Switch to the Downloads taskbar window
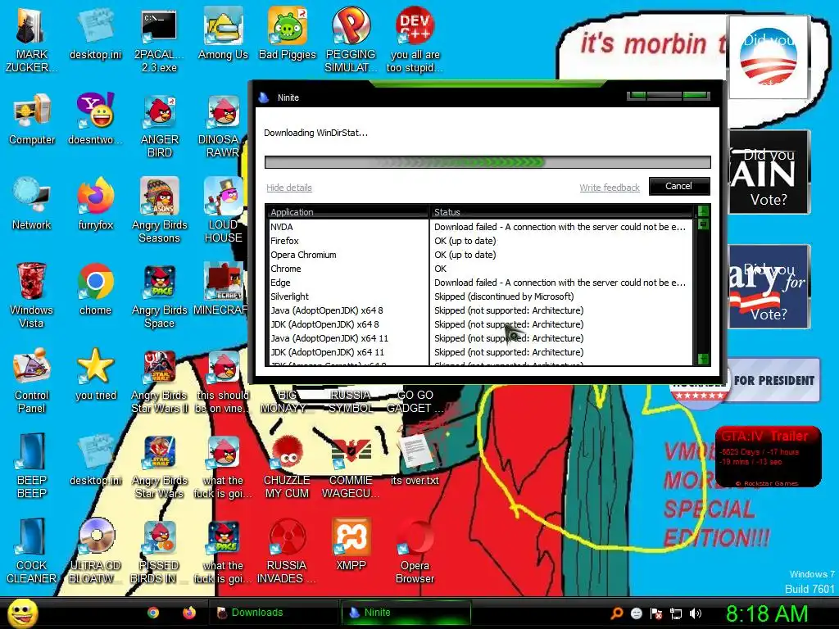The height and width of the screenshot is (629, 839). (273, 613)
